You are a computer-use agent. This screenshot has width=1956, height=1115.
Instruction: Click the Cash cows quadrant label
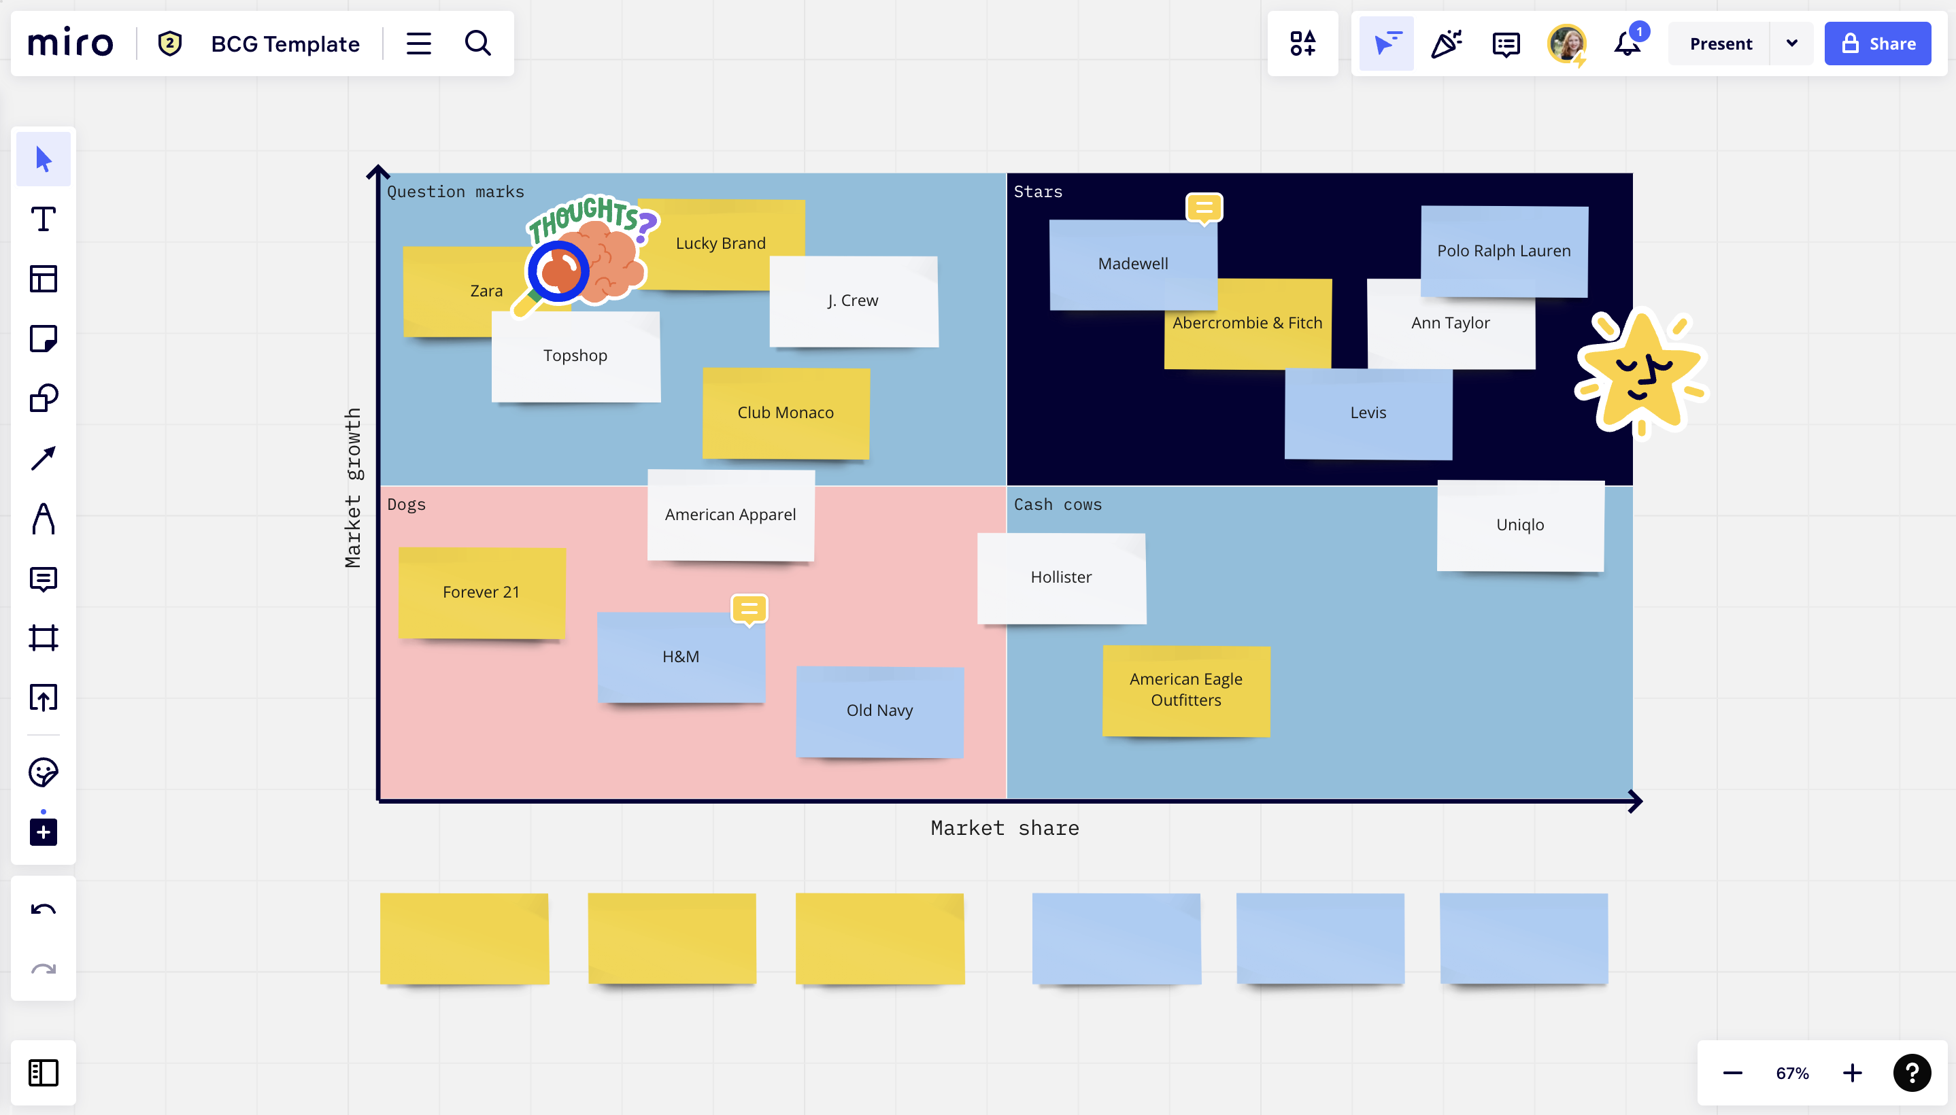(1058, 504)
